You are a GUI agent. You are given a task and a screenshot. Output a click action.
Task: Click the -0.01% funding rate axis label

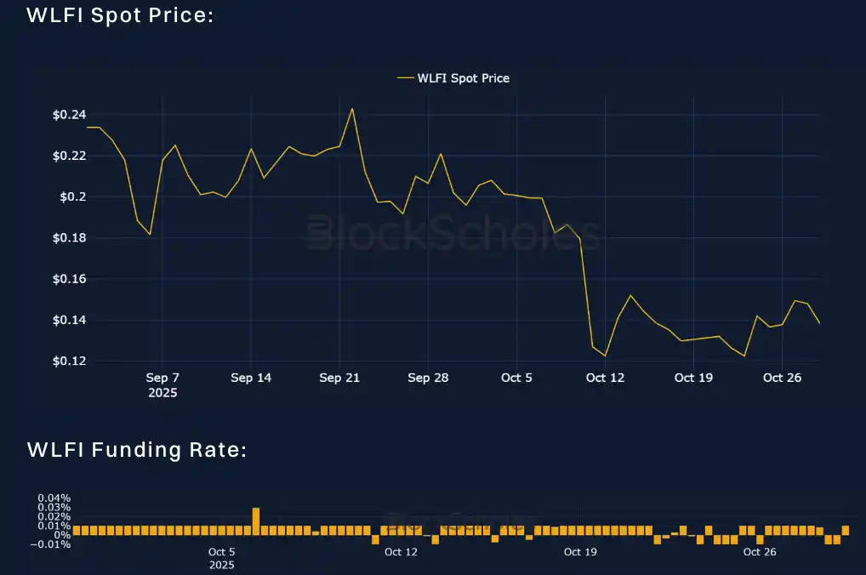tap(52, 544)
